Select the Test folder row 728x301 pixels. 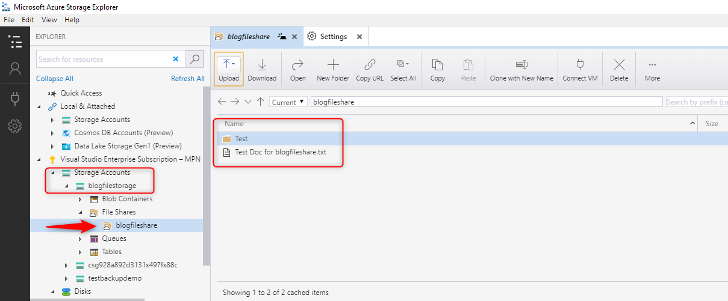click(471, 139)
